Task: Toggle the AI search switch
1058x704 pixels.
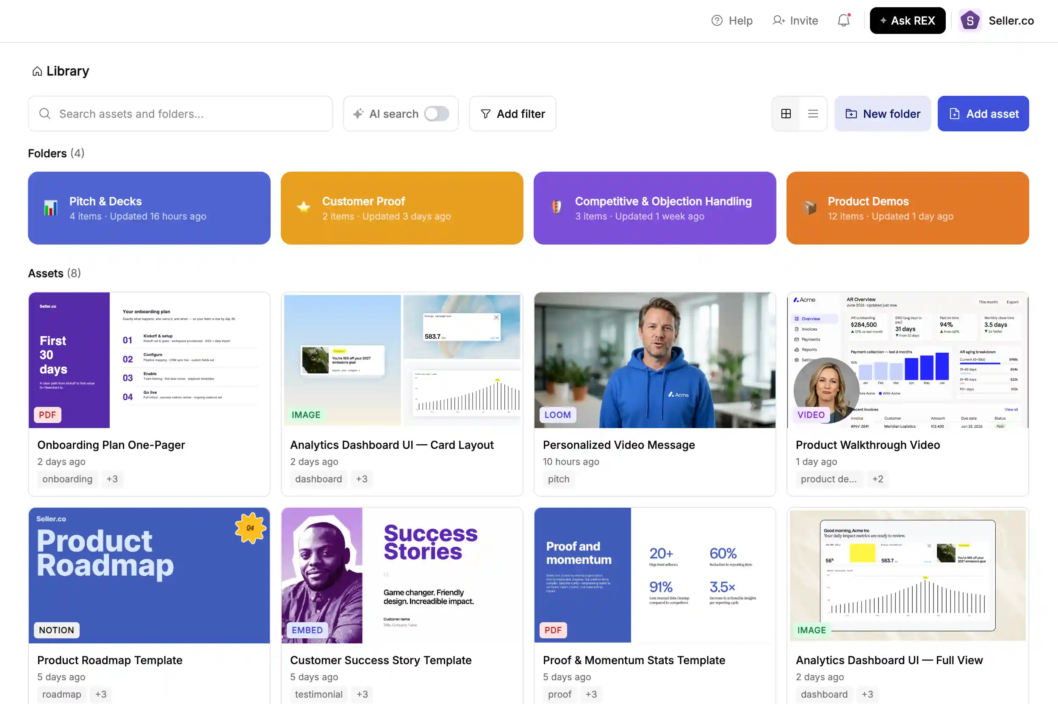Action: pos(437,114)
